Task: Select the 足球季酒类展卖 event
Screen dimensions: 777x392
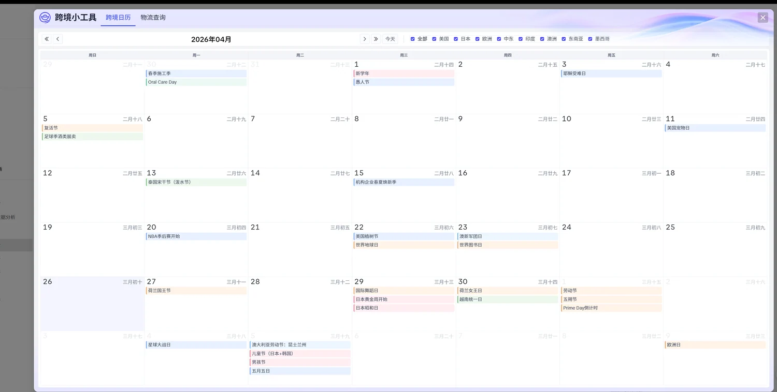Action: [92, 137]
